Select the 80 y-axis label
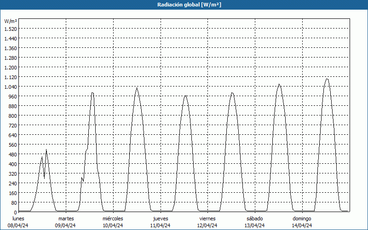 (x=14, y=203)
